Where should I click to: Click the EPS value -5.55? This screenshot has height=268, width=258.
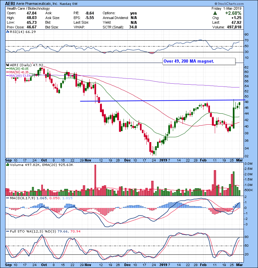pos(89,18)
